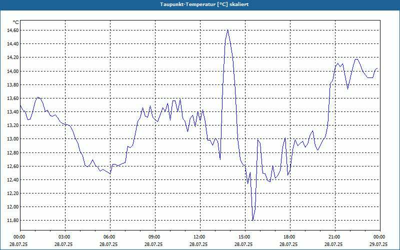The height and width of the screenshot is (250, 400).
Task: Click the 21:00 time label
Action: [x=335, y=237]
